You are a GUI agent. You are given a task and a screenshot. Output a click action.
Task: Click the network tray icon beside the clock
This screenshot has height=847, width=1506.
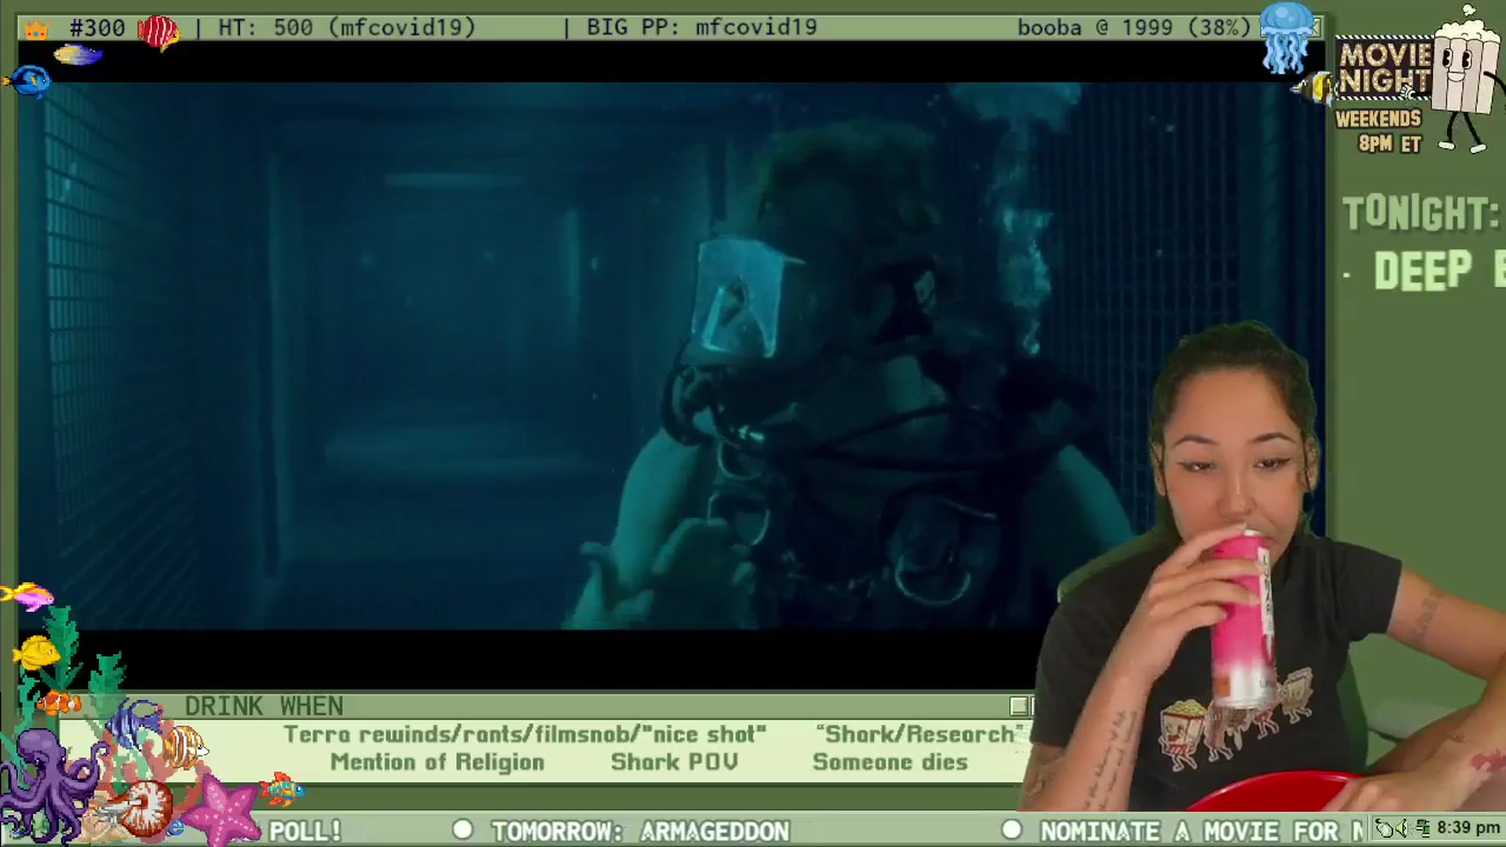coord(1424,828)
